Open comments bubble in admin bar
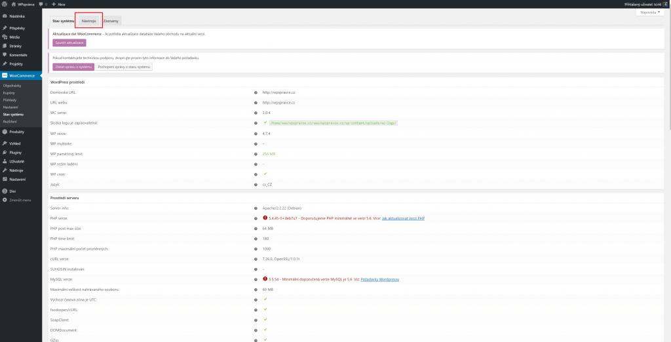Screen dimensions: 671x342 pos(43,4)
